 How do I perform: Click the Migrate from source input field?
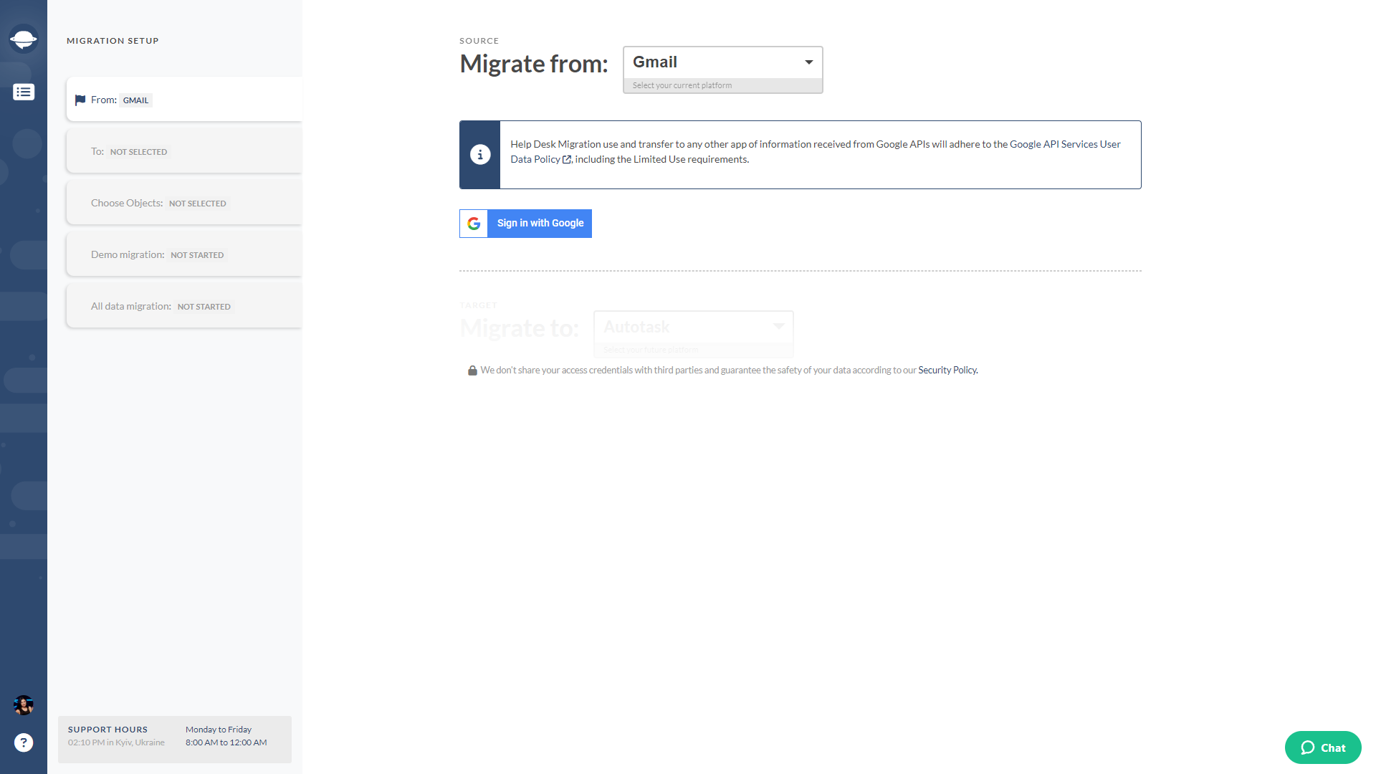[723, 62]
